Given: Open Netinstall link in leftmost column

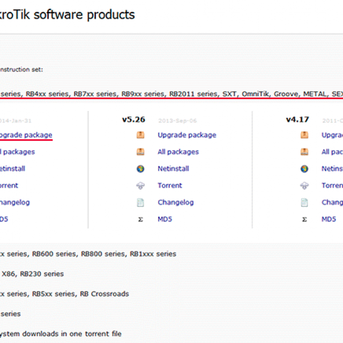Looking at the screenshot, I should [12, 169].
